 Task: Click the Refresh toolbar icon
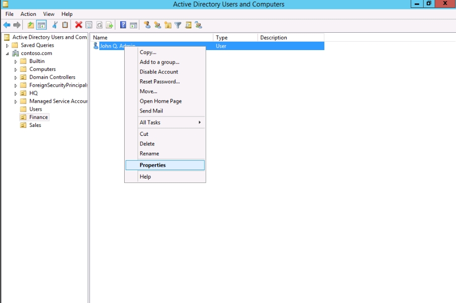[x=99, y=25]
